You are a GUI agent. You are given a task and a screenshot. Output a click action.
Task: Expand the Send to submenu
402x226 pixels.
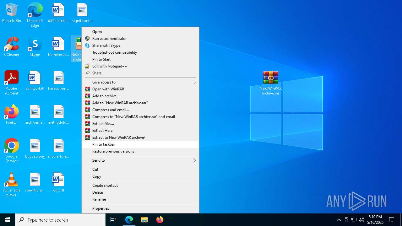click(140, 160)
